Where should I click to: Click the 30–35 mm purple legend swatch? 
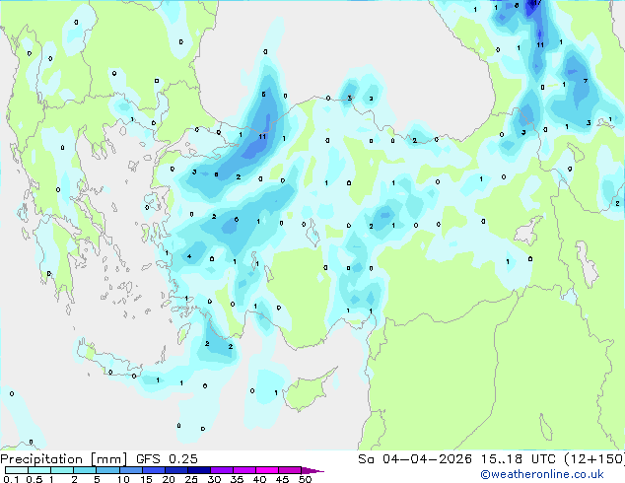(x=221, y=470)
